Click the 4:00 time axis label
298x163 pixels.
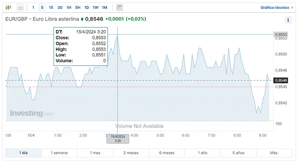coord(134,135)
